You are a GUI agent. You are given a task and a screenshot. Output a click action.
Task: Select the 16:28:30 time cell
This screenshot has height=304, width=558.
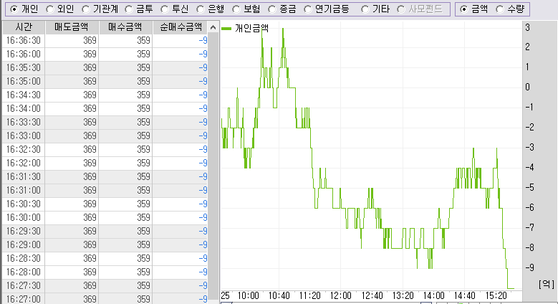pyautogui.click(x=24, y=258)
